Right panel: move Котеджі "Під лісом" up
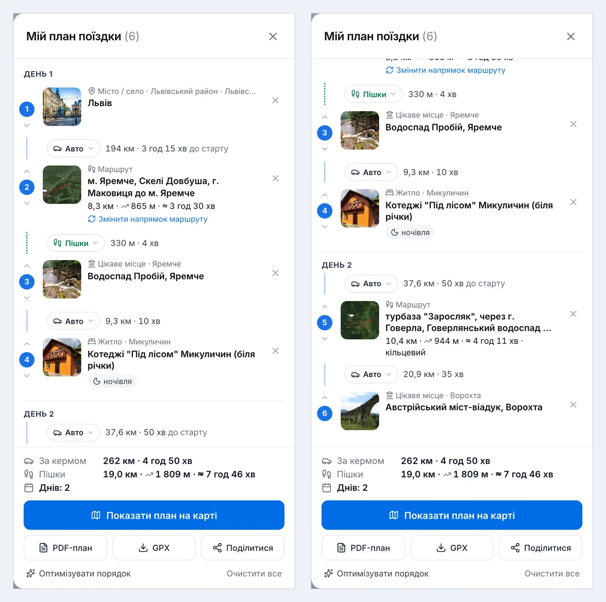This screenshot has height=602, width=606. [325, 195]
